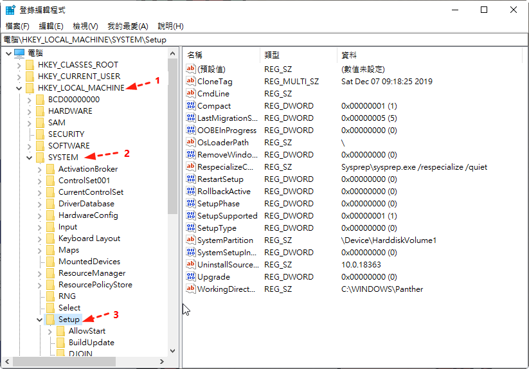The height and width of the screenshot is (369, 529).
Task: Select the Select key in tree
Action: (69, 308)
